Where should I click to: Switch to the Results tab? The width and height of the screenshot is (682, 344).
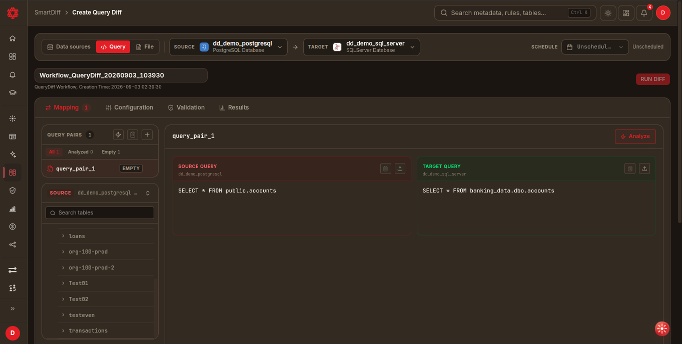[234, 107]
